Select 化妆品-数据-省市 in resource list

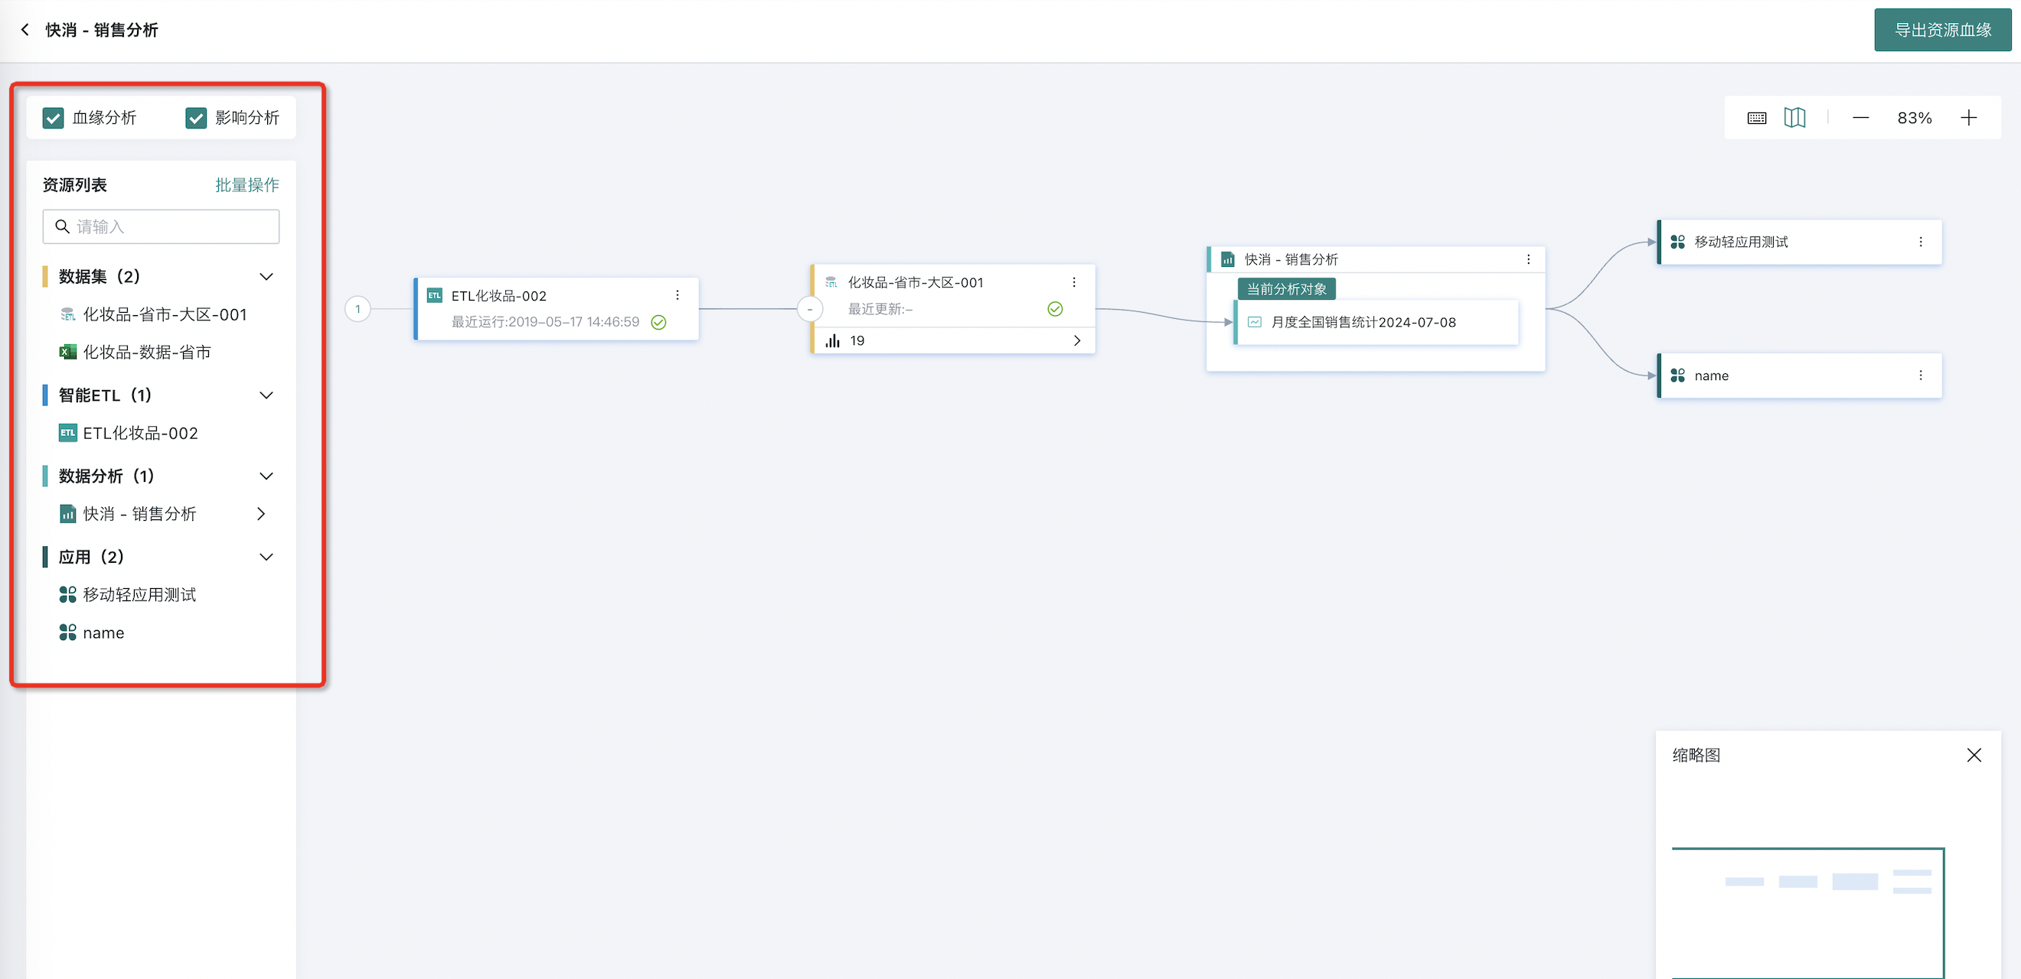coord(148,352)
